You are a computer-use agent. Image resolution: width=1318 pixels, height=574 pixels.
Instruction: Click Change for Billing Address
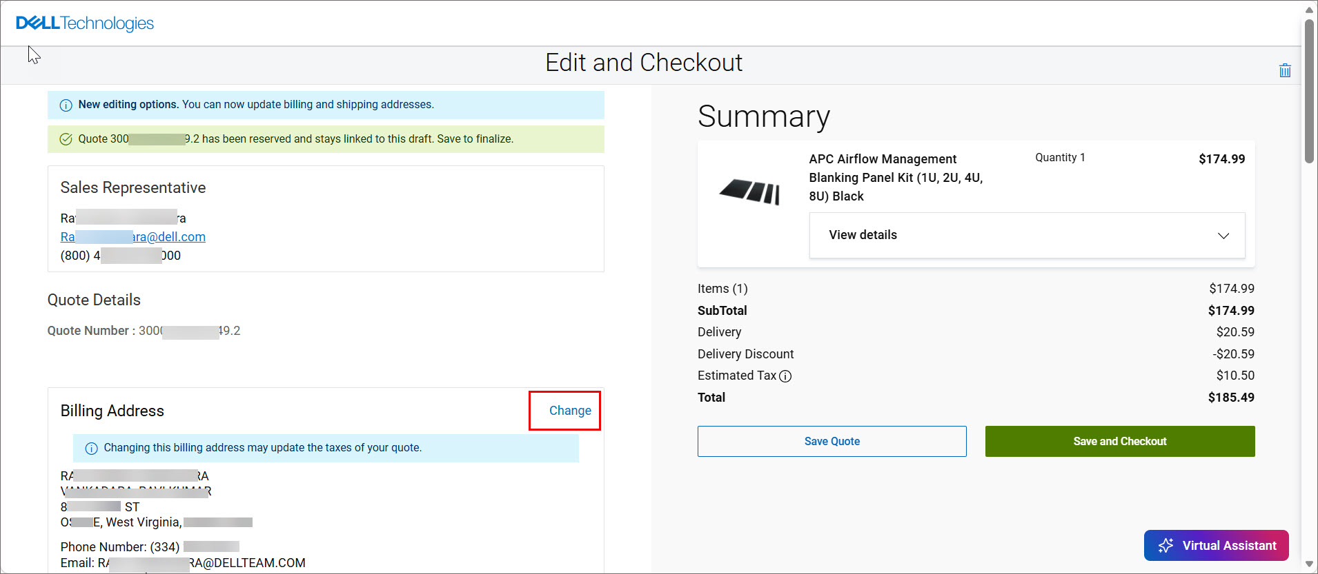(570, 411)
